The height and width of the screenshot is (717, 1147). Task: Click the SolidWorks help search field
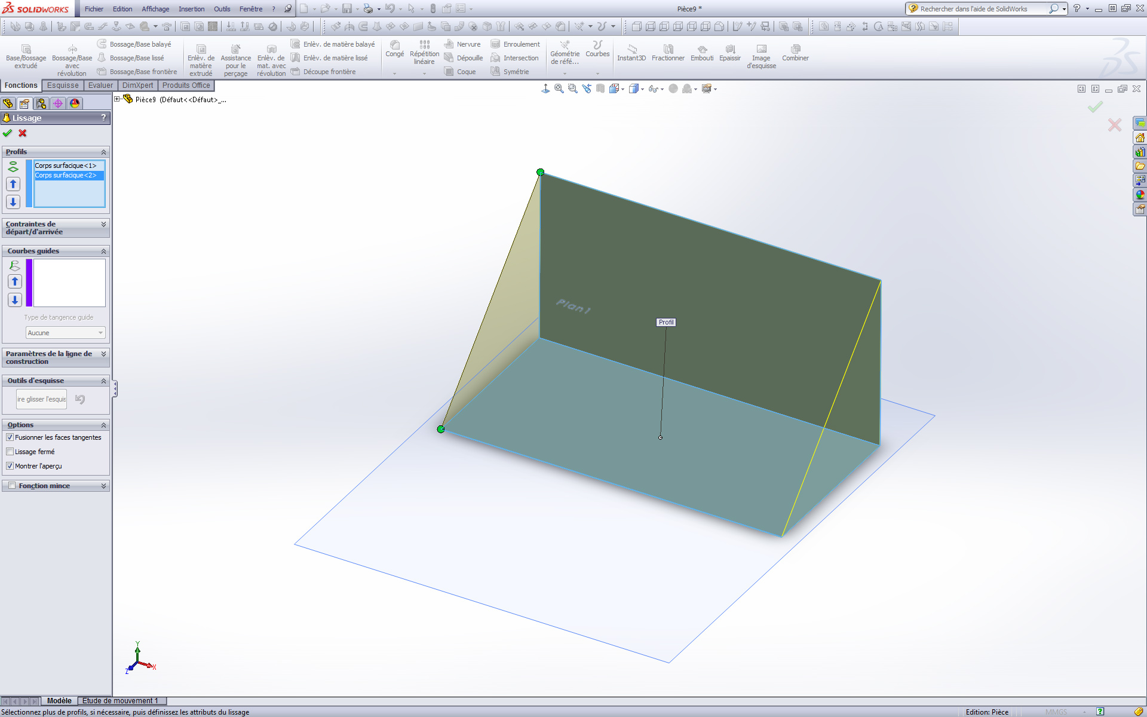point(983,9)
